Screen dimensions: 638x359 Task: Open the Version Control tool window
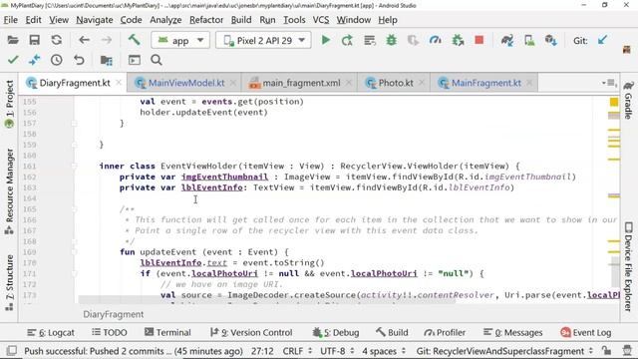[x=251, y=332]
